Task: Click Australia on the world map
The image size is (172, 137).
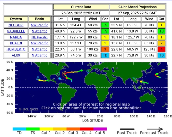Action: click(148, 98)
